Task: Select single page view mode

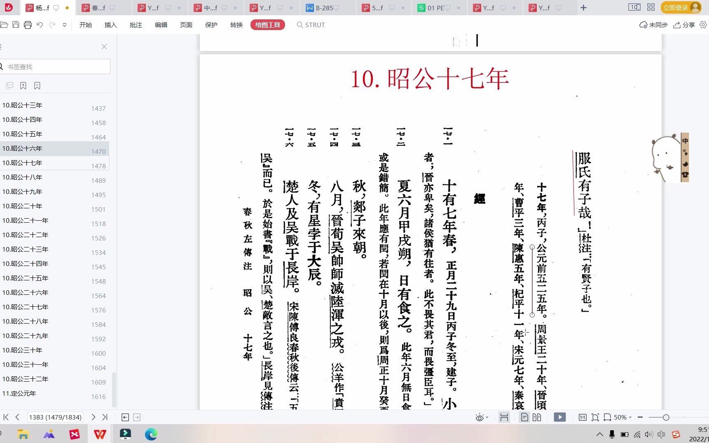Action: pyautogui.click(x=524, y=417)
